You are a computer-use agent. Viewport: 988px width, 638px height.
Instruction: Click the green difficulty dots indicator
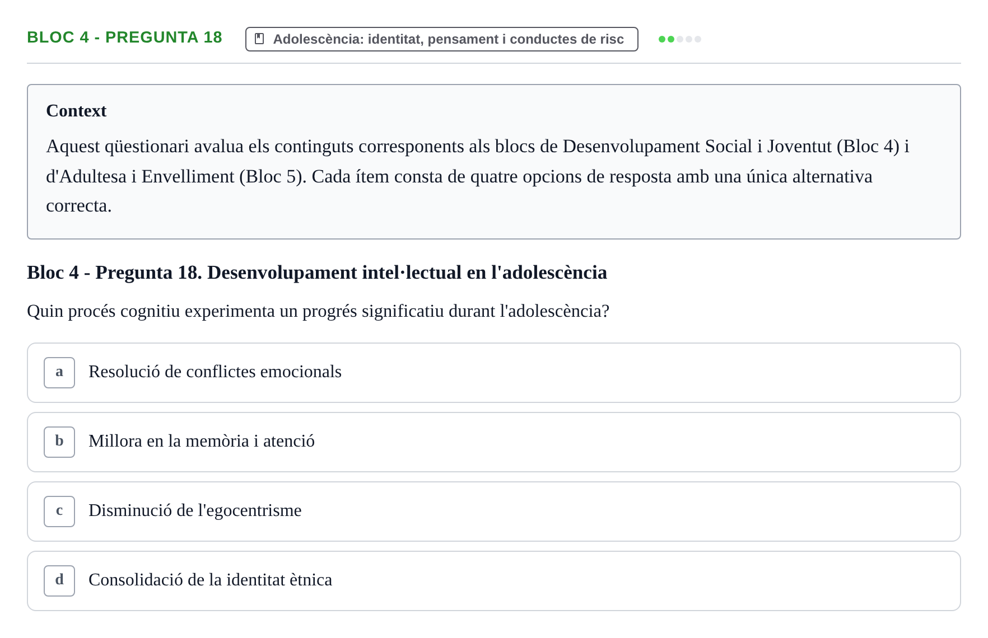click(680, 39)
